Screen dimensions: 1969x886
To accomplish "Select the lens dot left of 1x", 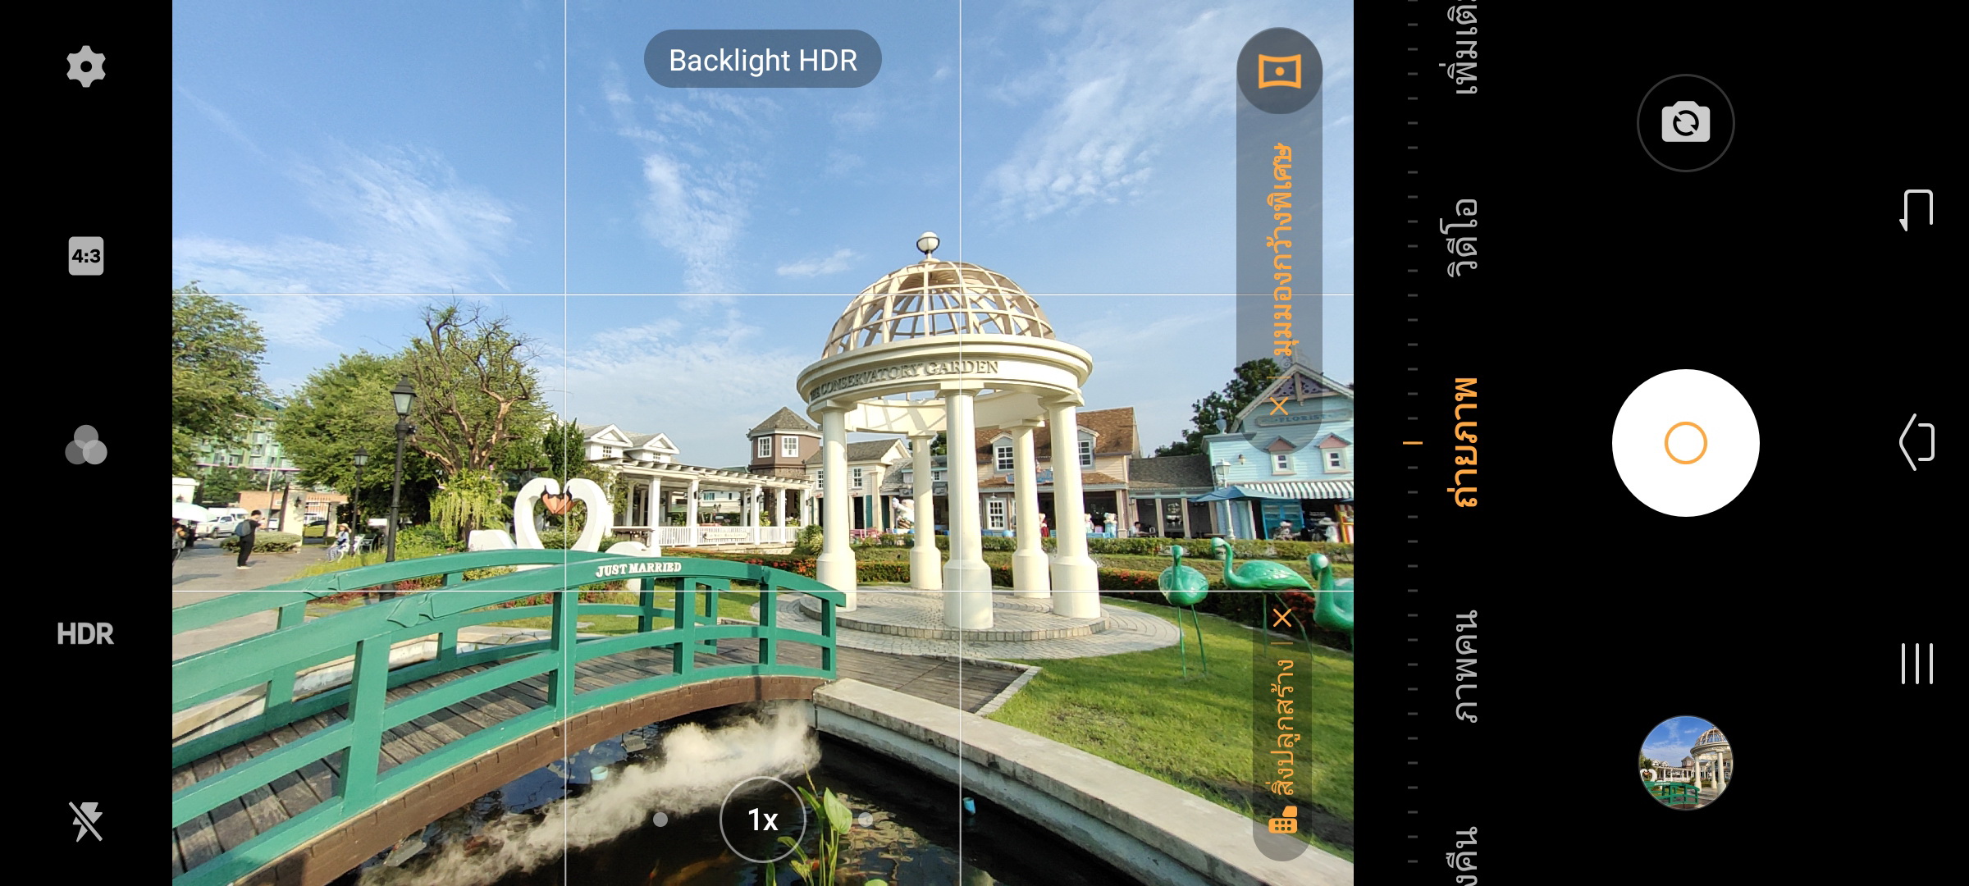I will point(660,820).
